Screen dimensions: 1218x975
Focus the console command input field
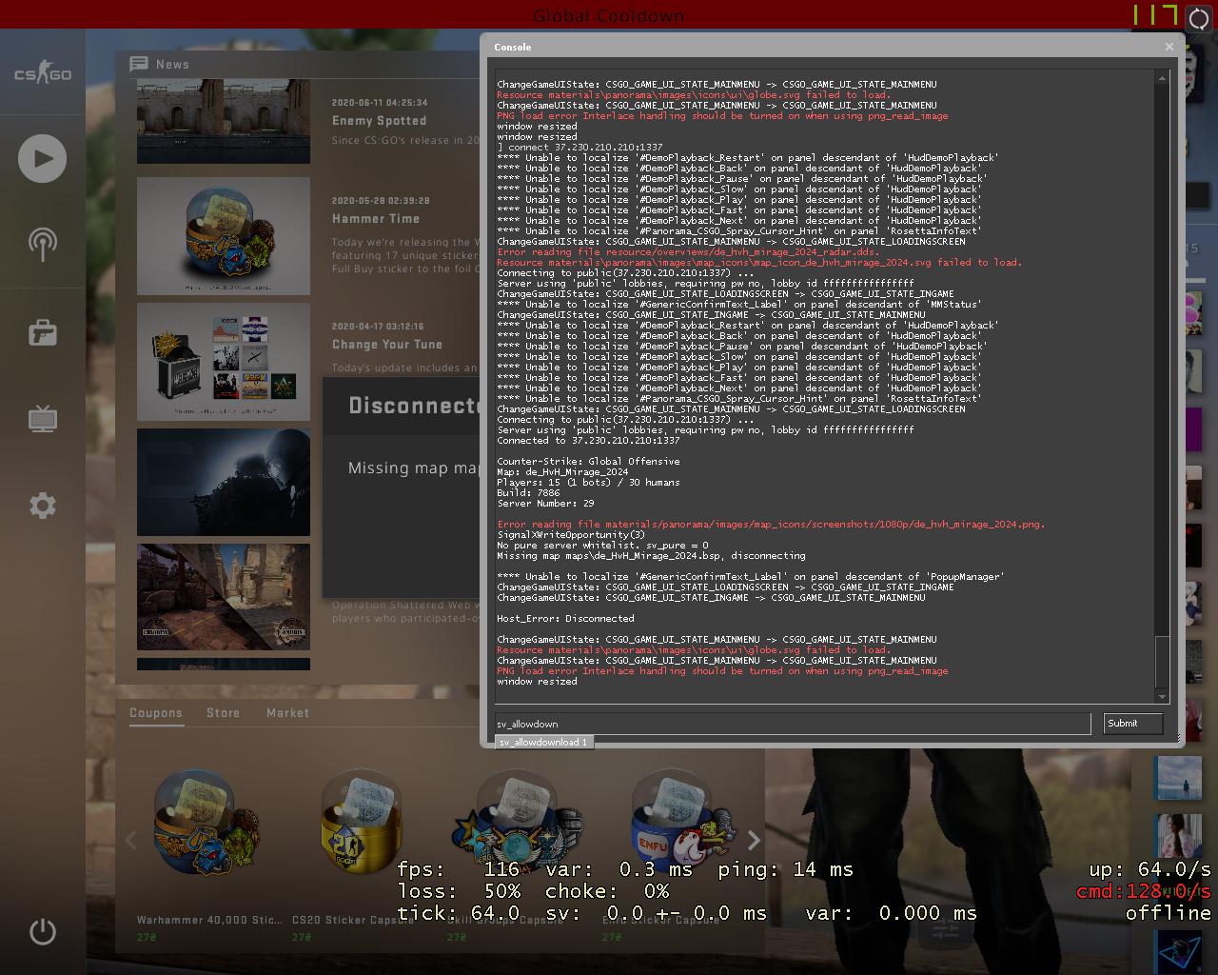tap(792, 725)
